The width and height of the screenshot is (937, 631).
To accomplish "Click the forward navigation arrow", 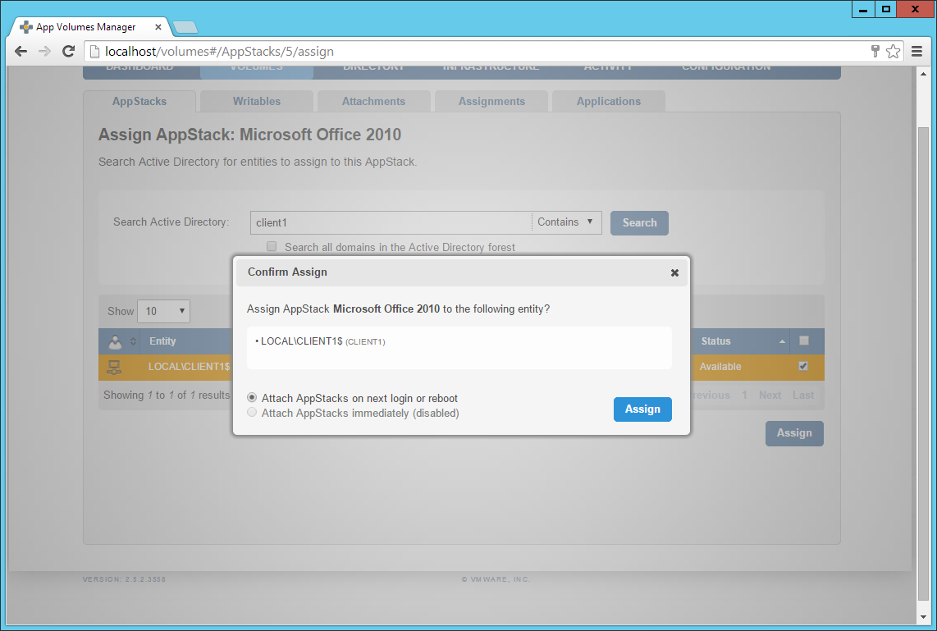I will (x=45, y=52).
